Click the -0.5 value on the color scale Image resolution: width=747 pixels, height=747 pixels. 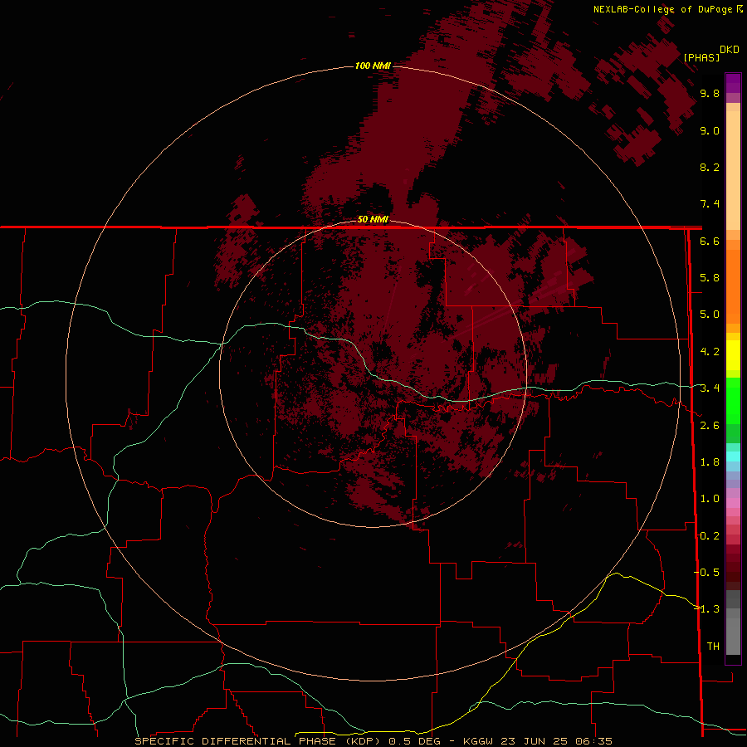[706, 573]
